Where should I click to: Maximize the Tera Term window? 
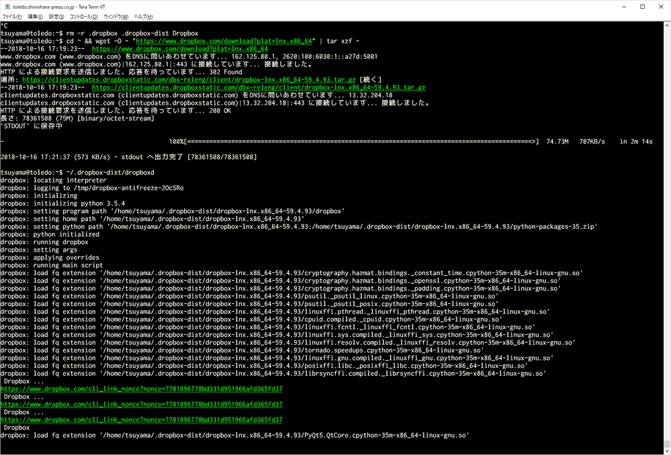pos(642,7)
